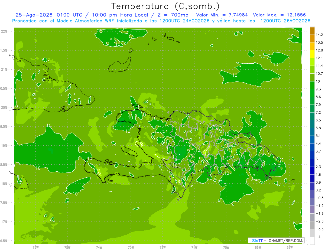Screen dimensions: 325x251
Task: Click the "21N" latitude axis label
Action: (x=5, y=69)
